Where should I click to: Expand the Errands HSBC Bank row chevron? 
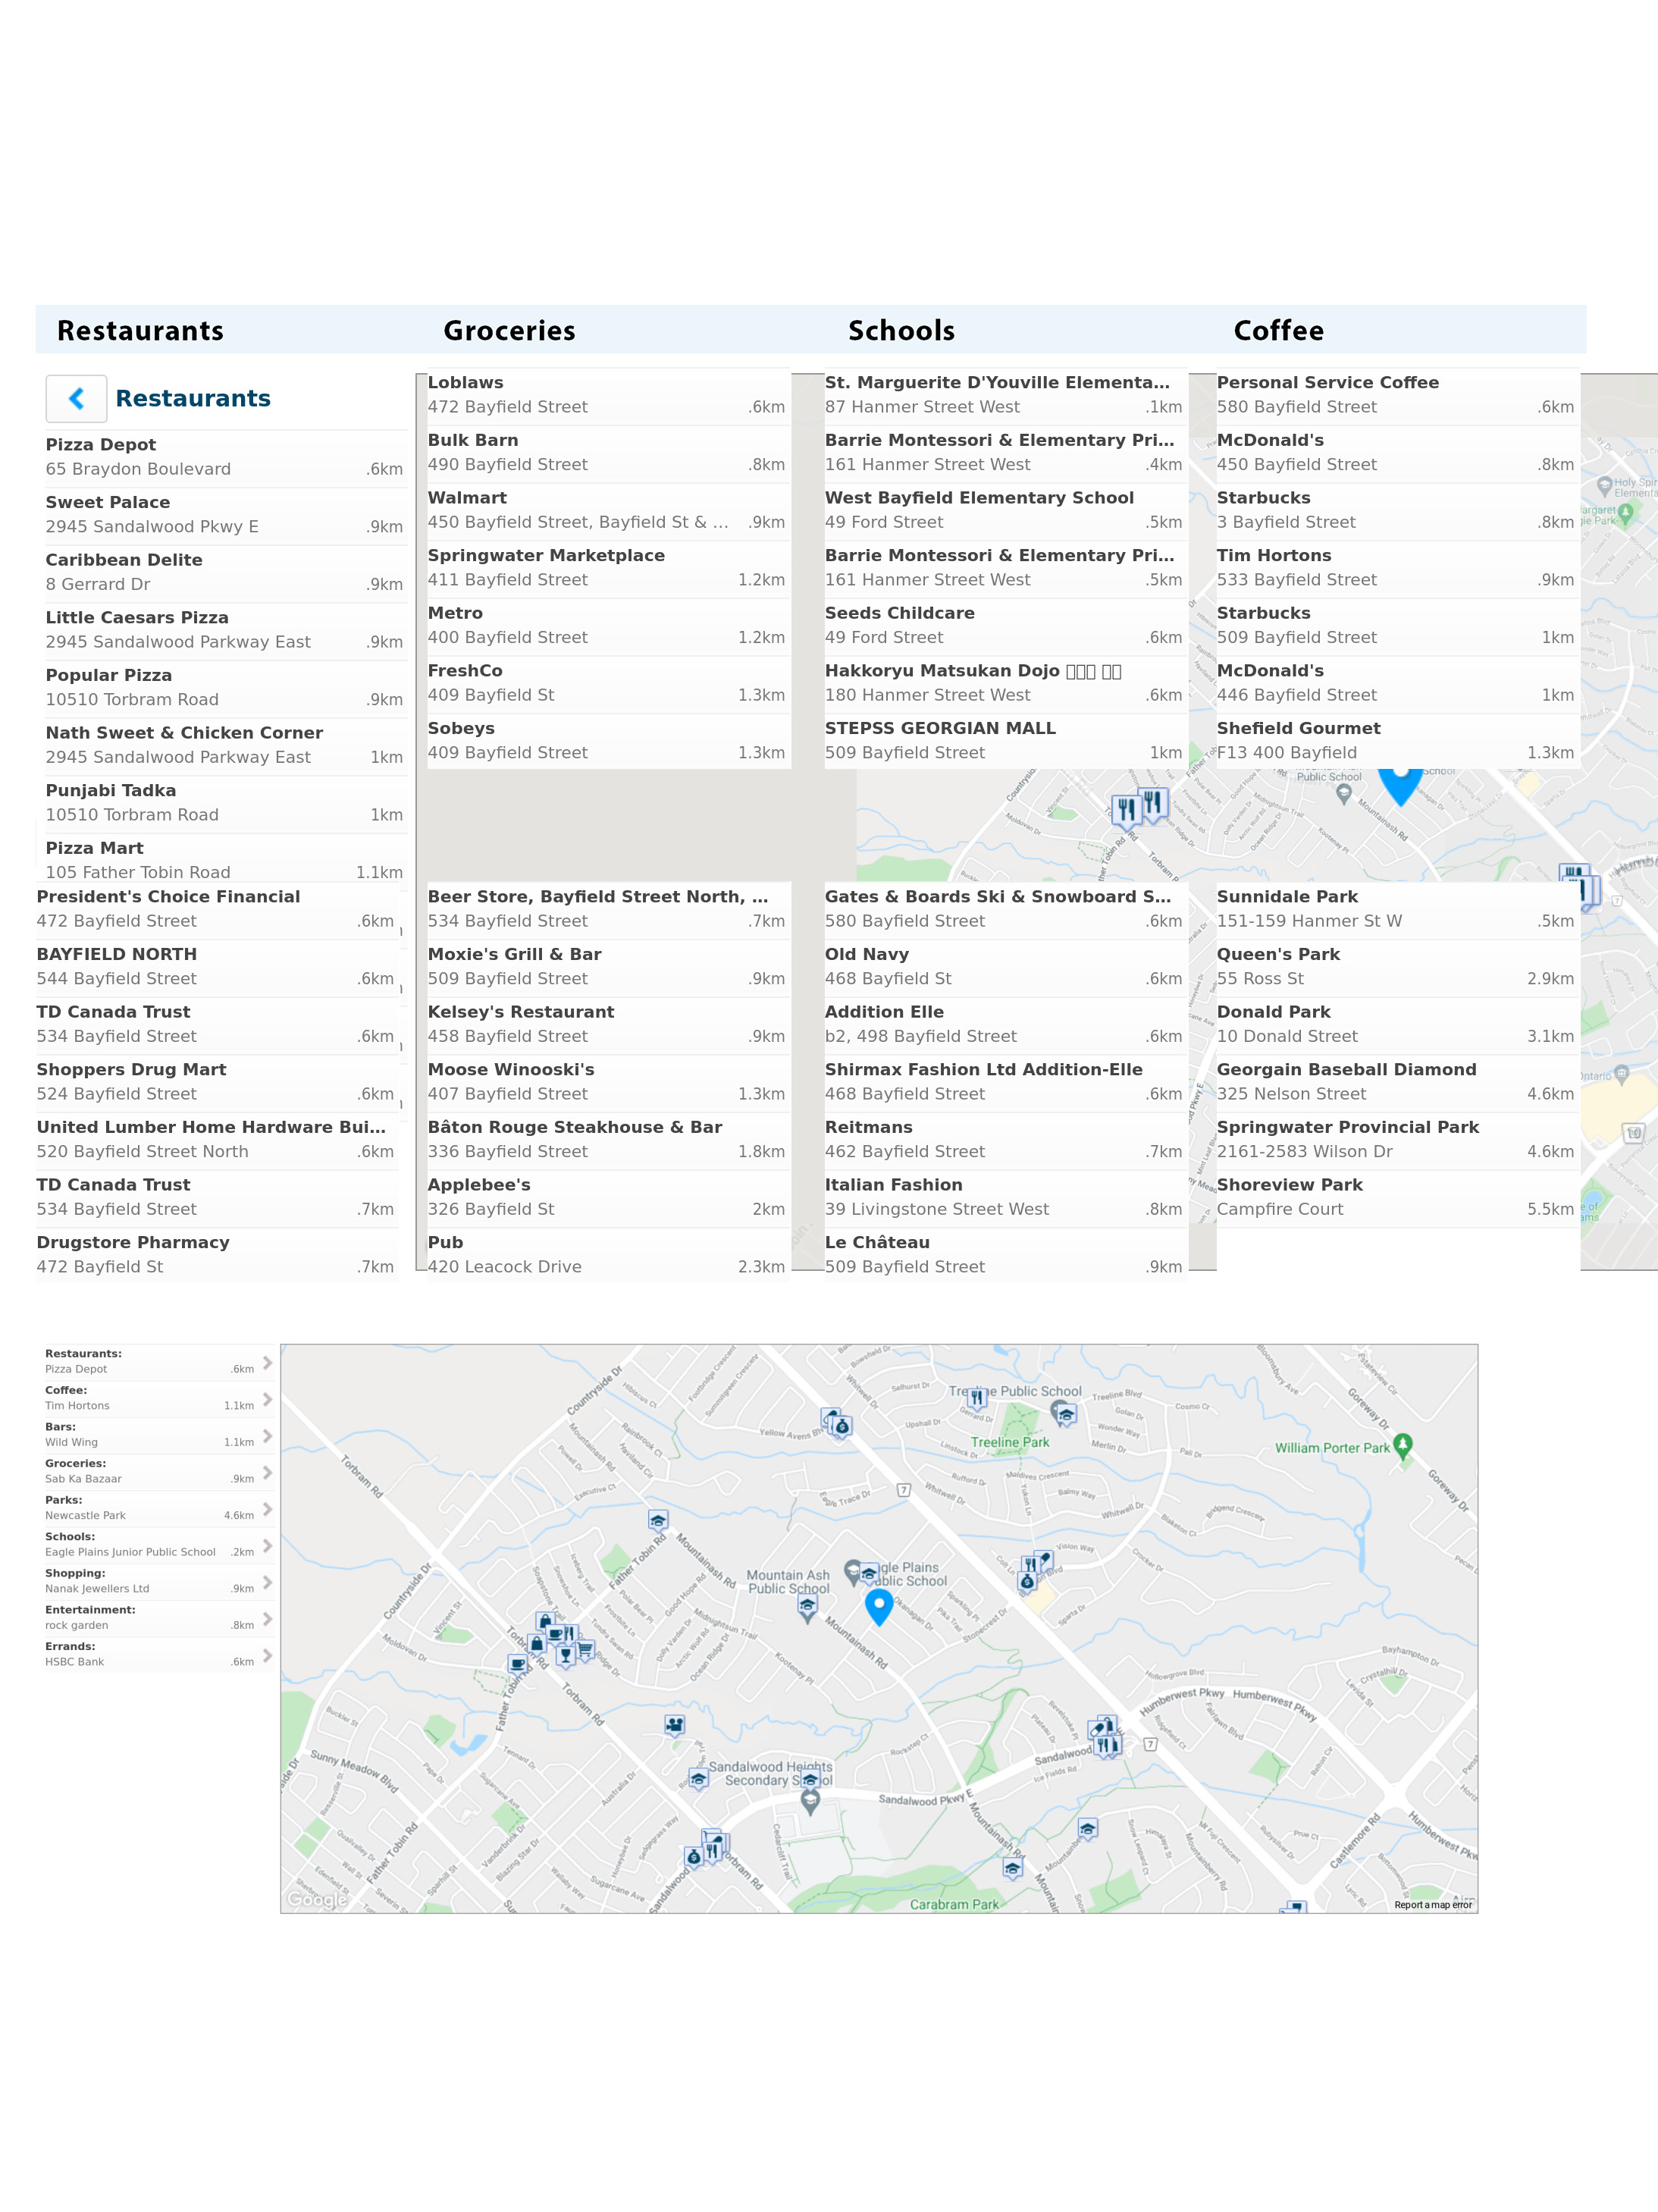pyautogui.click(x=267, y=1655)
